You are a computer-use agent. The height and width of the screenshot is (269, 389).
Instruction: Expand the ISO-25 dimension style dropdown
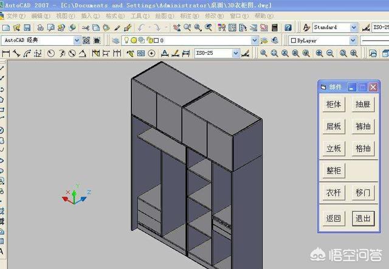(236, 53)
